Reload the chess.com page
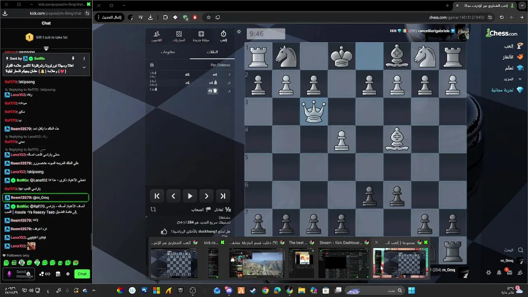 point(502,17)
